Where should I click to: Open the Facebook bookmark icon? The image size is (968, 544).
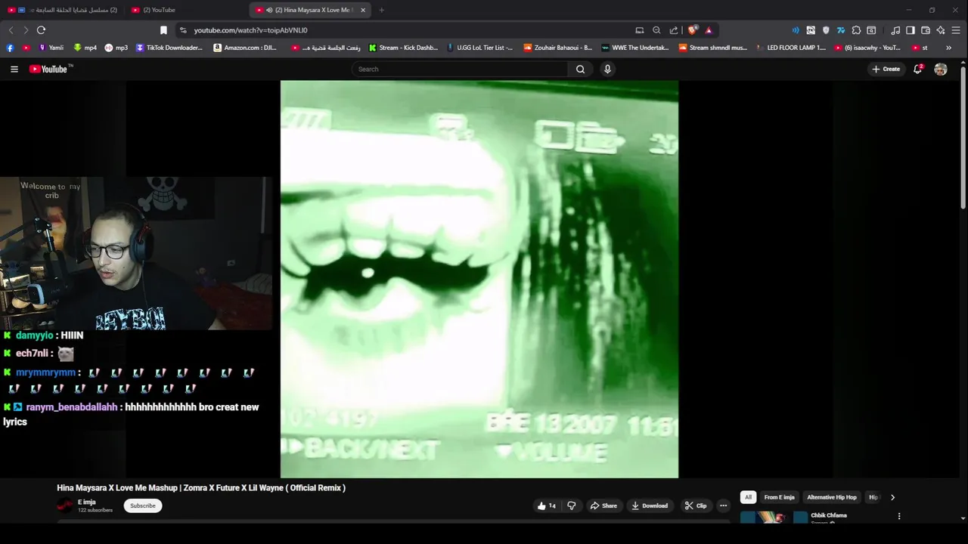click(x=10, y=48)
